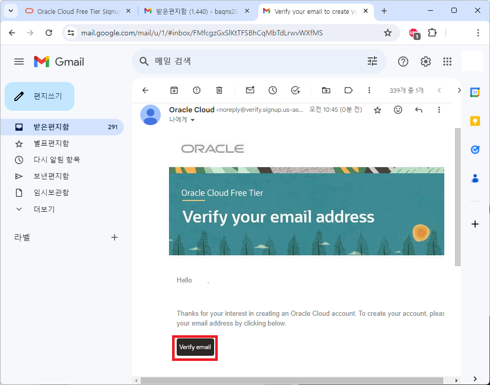
Task: Snooze this email with clock icon
Action: [273, 90]
